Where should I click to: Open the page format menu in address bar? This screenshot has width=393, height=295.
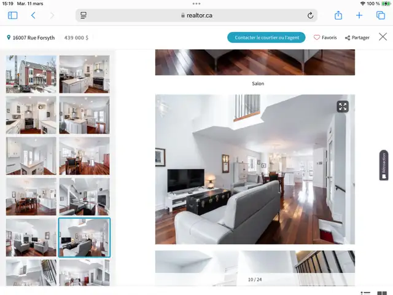click(x=84, y=15)
